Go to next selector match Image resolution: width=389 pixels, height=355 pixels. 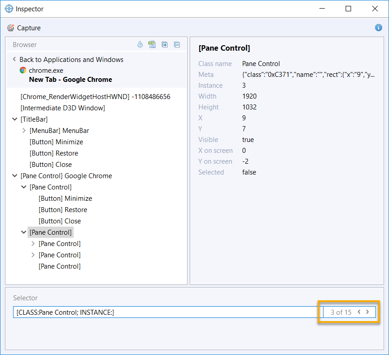[368, 312]
